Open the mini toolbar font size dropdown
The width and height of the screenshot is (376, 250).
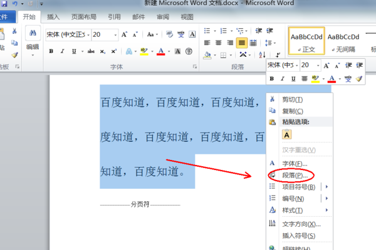pyautogui.click(x=318, y=65)
